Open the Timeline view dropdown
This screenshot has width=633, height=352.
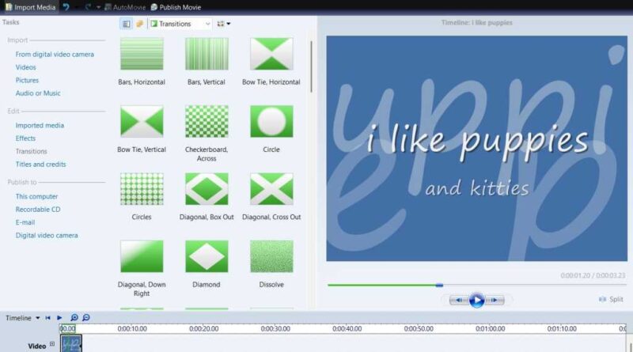pos(23,318)
